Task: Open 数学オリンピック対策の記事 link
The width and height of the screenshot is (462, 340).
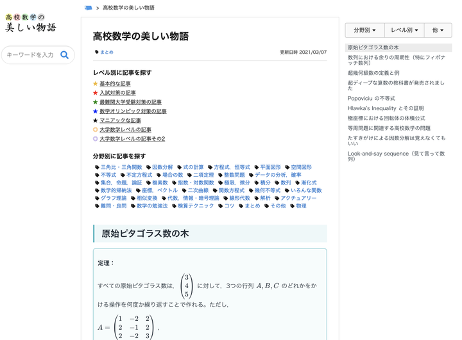Action: point(133,111)
